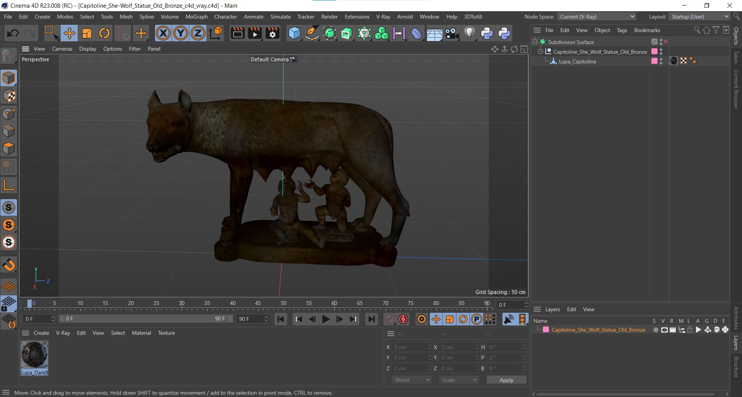This screenshot has width=742, height=397.
Task: Enable Axis mode L-shaped icon
Action: pos(9,185)
